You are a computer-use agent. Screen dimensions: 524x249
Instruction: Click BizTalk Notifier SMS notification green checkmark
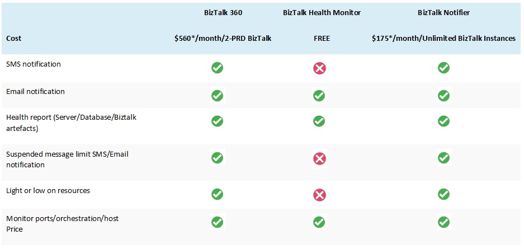coord(443,68)
